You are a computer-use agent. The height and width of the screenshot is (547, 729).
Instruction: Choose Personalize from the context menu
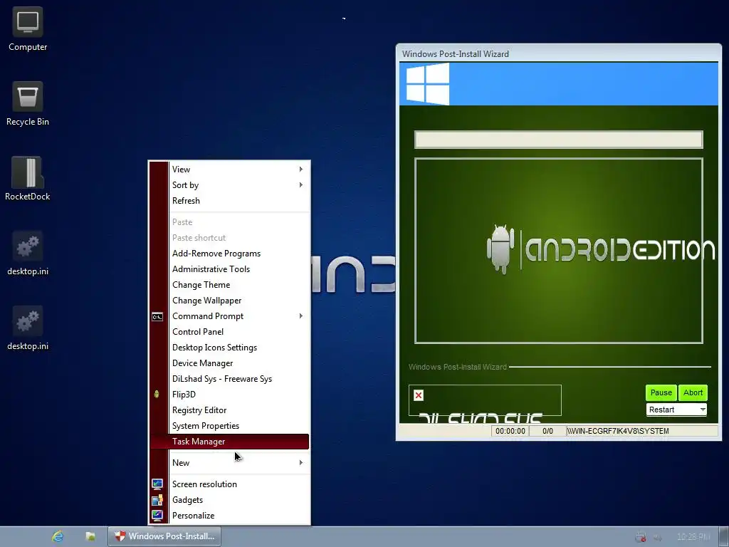(230, 516)
